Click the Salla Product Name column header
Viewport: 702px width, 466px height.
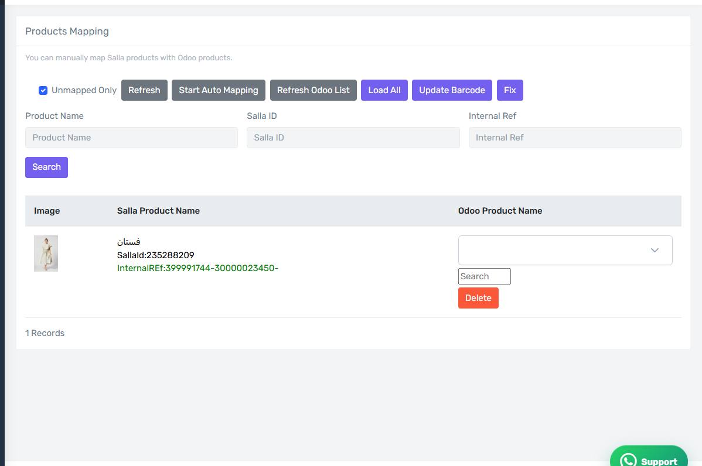click(158, 211)
